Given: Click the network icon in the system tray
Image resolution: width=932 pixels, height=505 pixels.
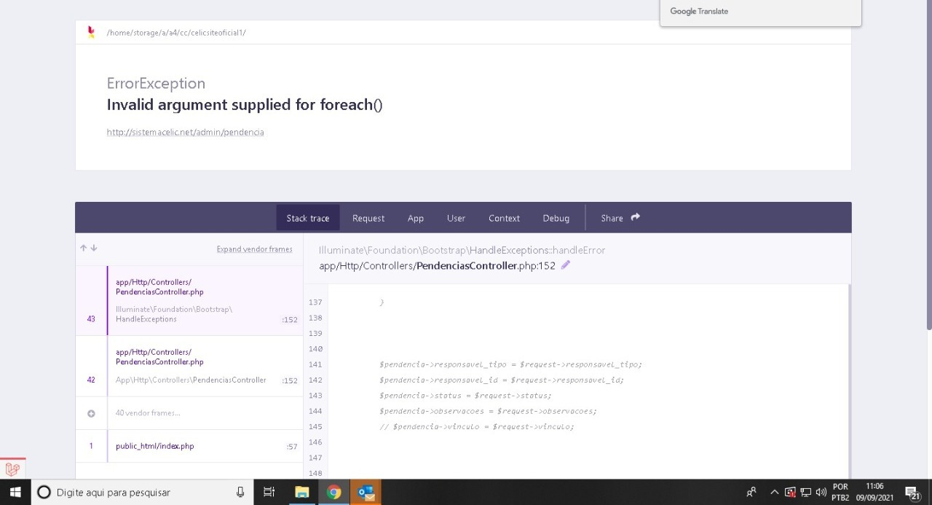Looking at the screenshot, I should coord(805,492).
